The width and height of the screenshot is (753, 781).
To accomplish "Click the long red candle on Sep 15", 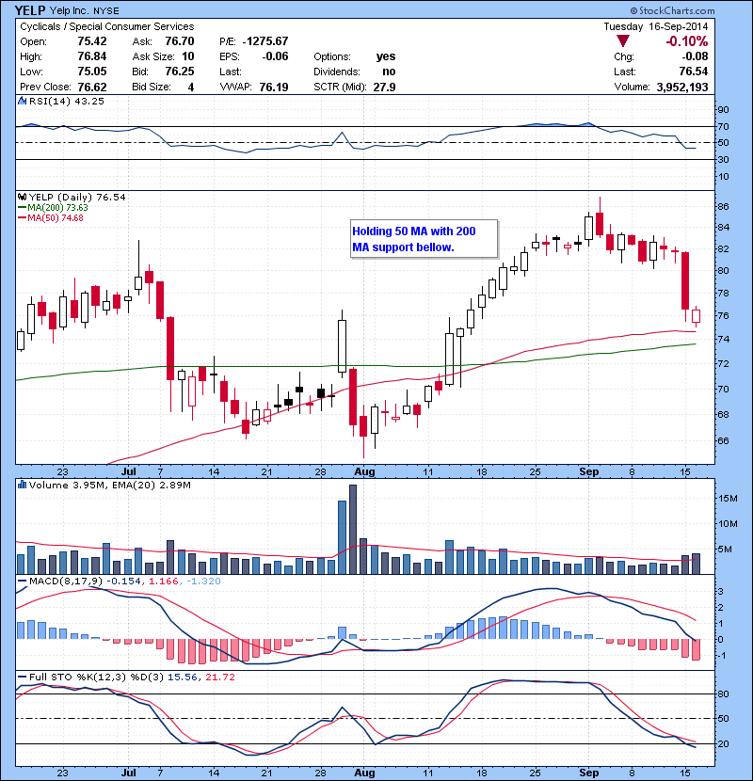I will (685, 281).
